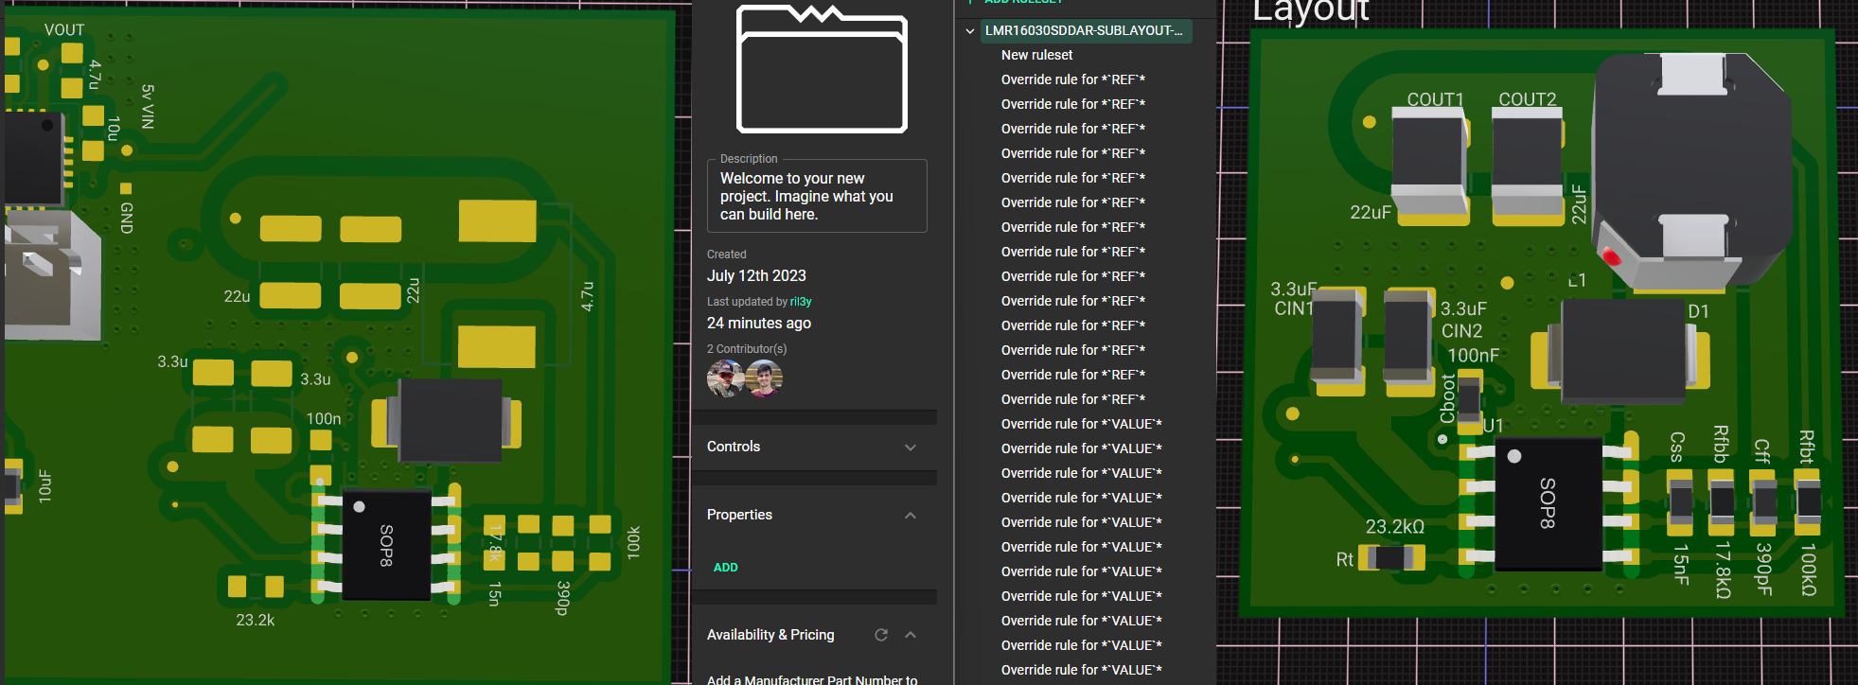Click ADD under Properties
This screenshot has height=685, width=1858.
726,568
